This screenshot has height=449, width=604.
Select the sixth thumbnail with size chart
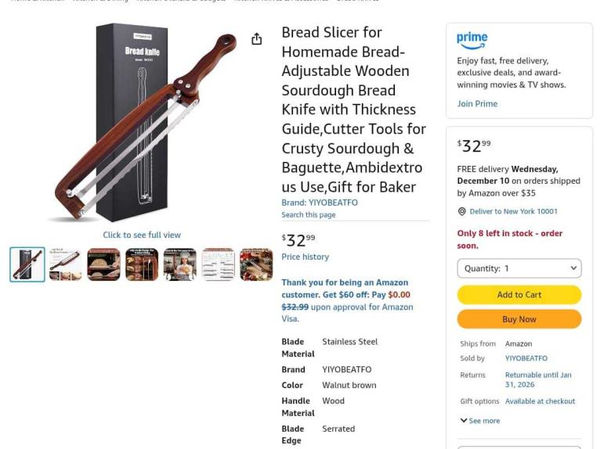[x=219, y=264]
